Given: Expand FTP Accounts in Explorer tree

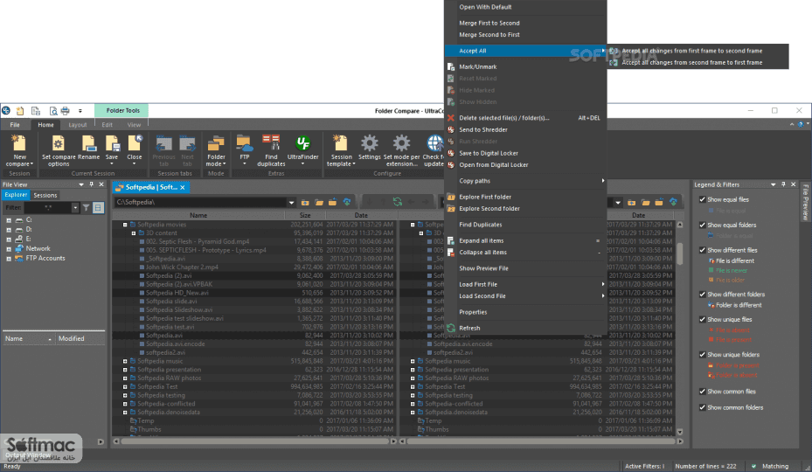Looking at the screenshot, I should pyautogui.click(x=9, y=259).
